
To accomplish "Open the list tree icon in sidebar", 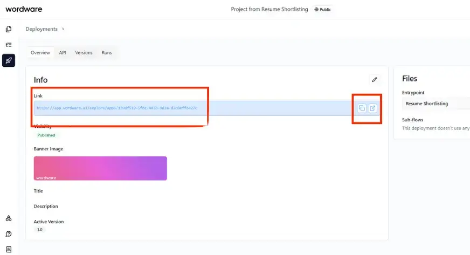I will click(x=9, y=45).
